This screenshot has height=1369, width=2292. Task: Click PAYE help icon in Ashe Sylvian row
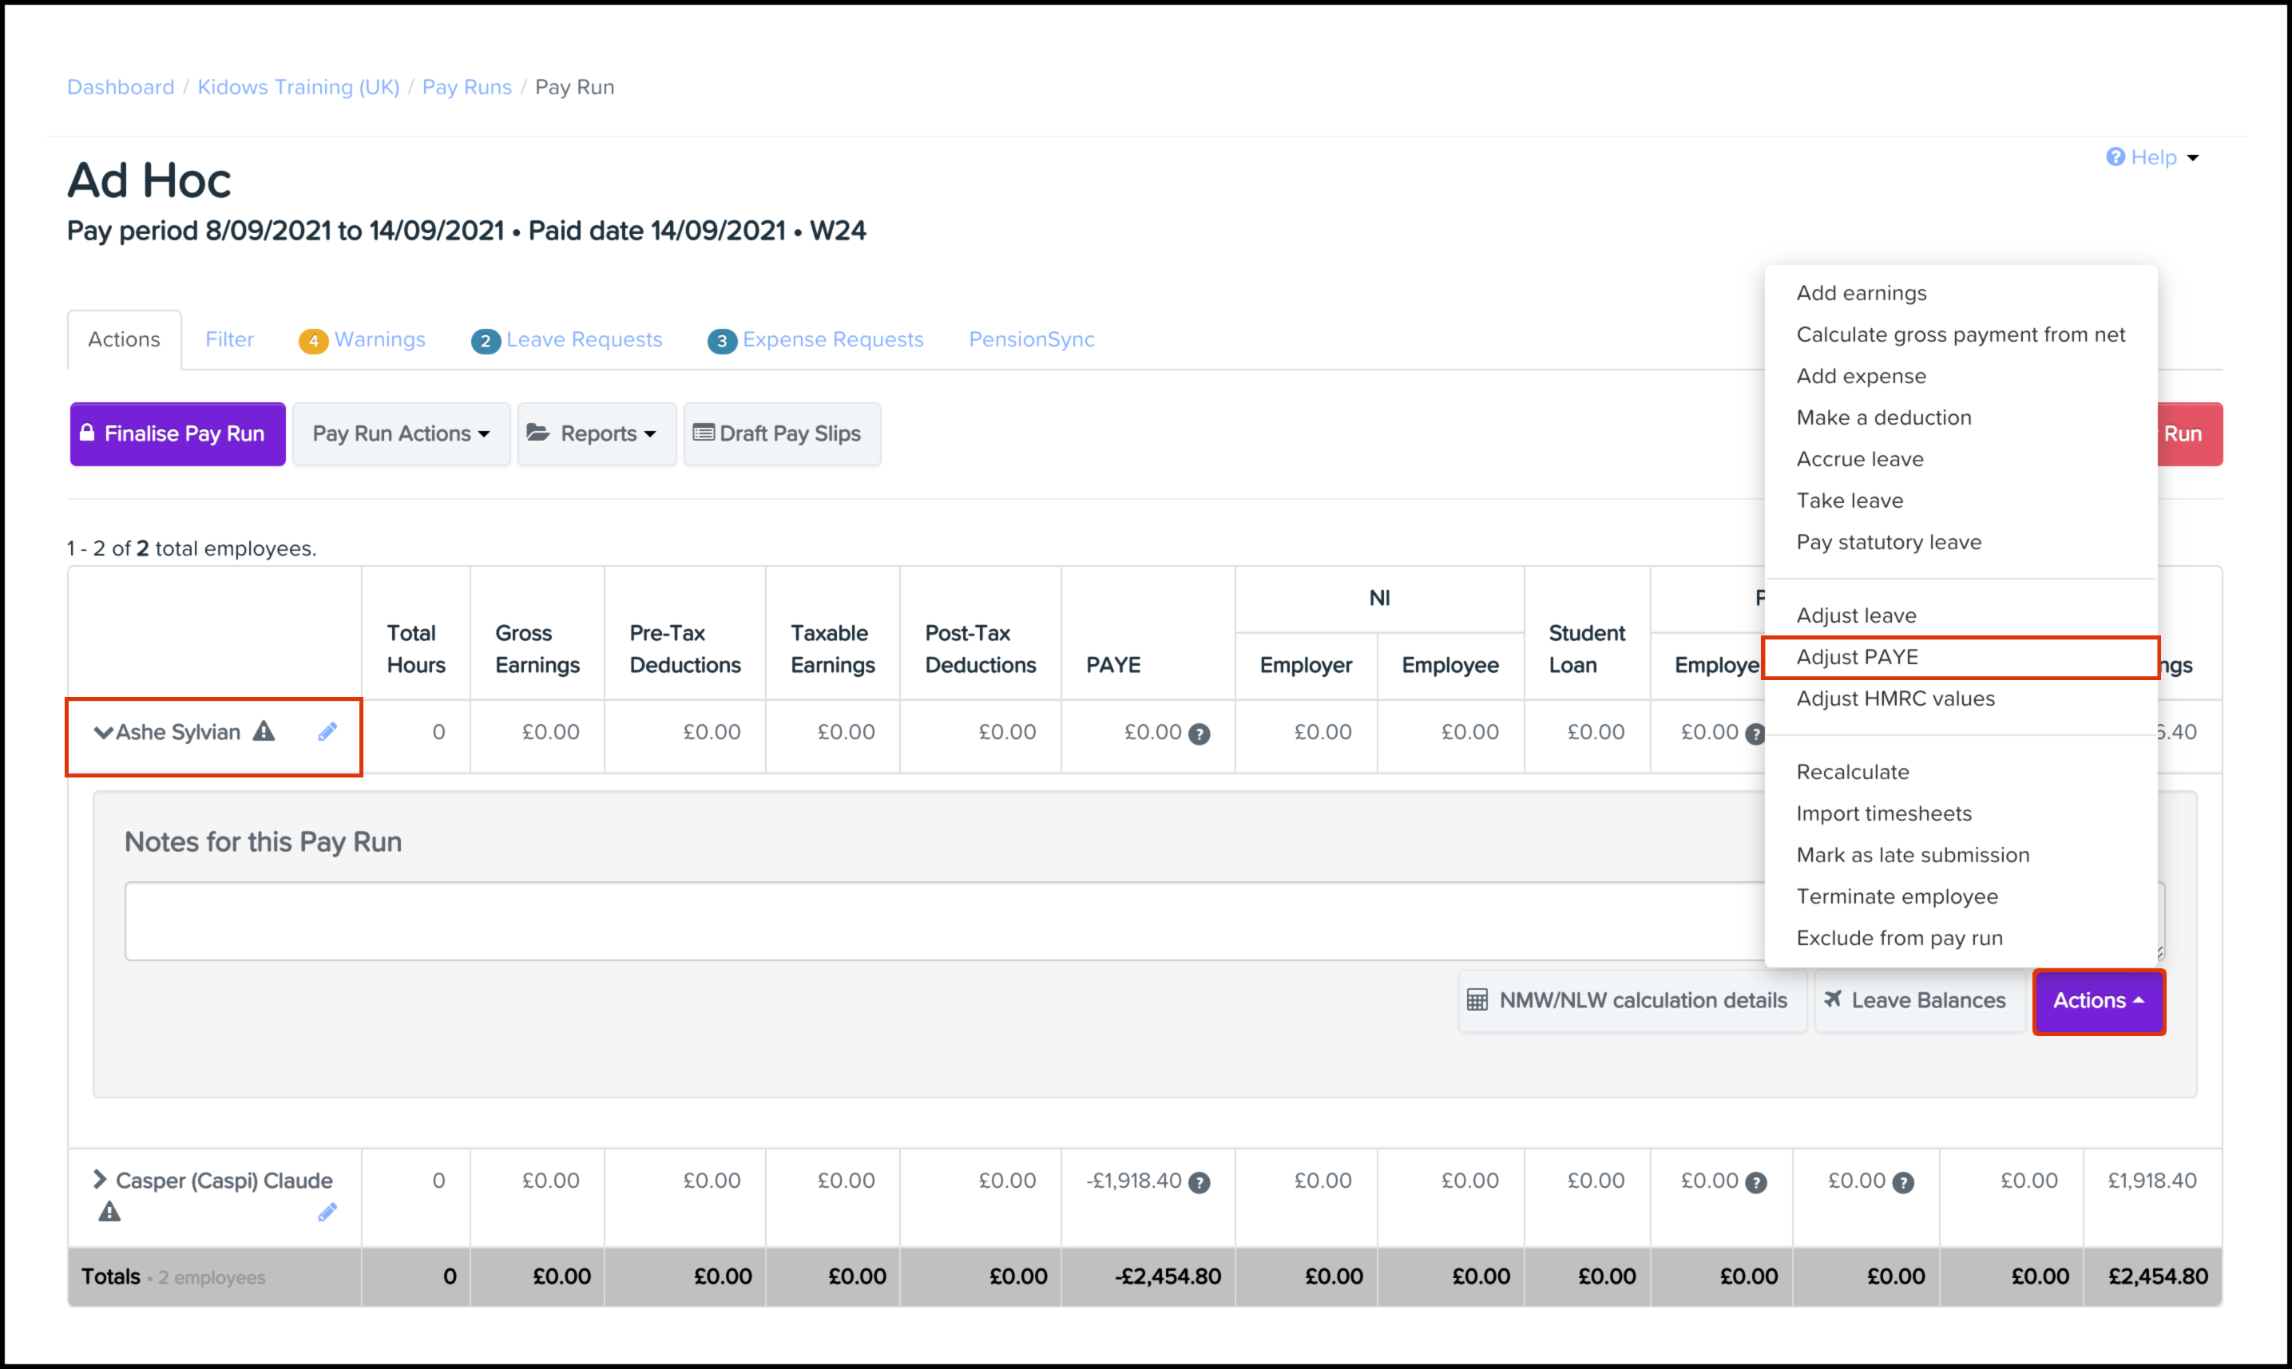(x=1199, y=734)
